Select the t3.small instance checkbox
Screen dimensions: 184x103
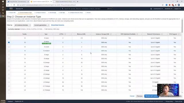tap(9, 47)
